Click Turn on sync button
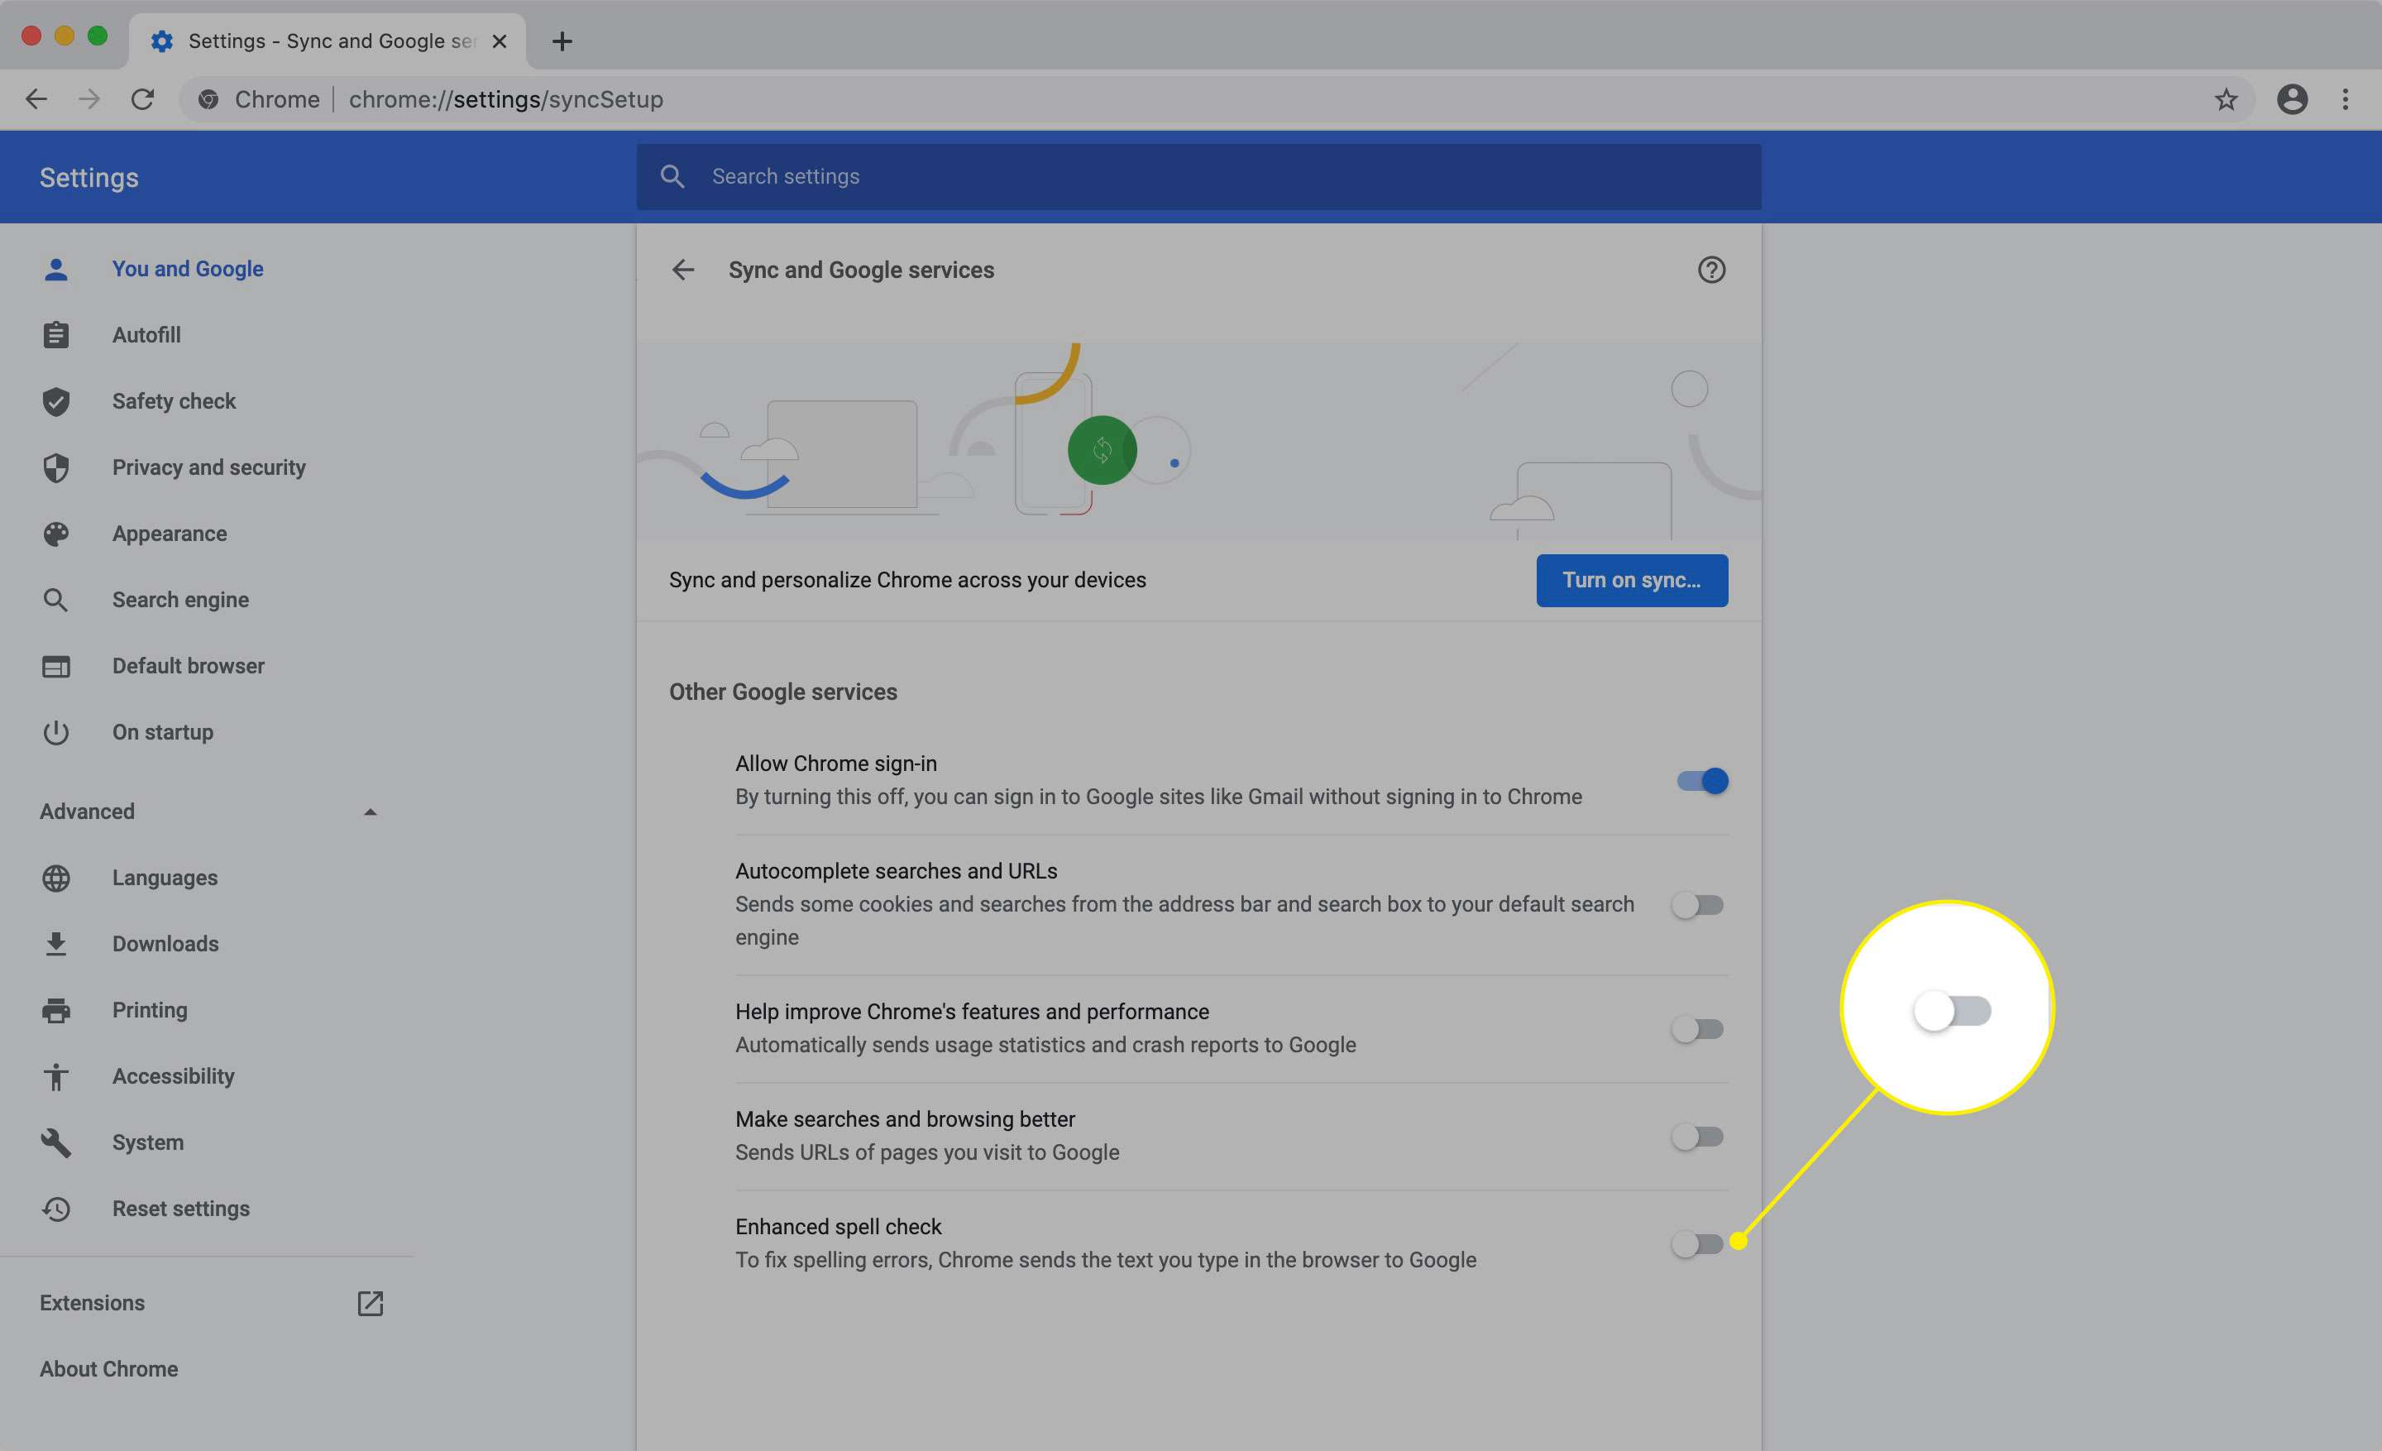The height and width of the screenshot is (1451, 2382). (x=1632, y=580)
